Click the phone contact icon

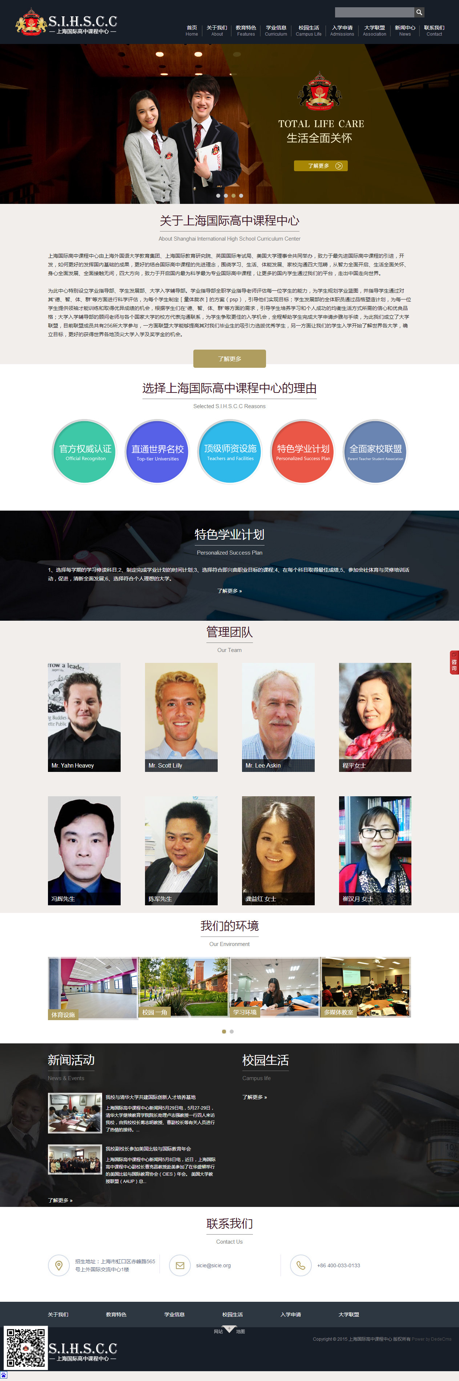tap(301, 1265)
